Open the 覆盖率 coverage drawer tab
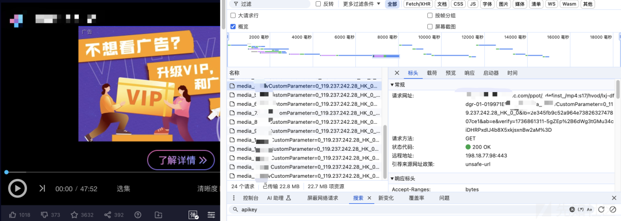621x221 pixels. click(x=417, y=198)
